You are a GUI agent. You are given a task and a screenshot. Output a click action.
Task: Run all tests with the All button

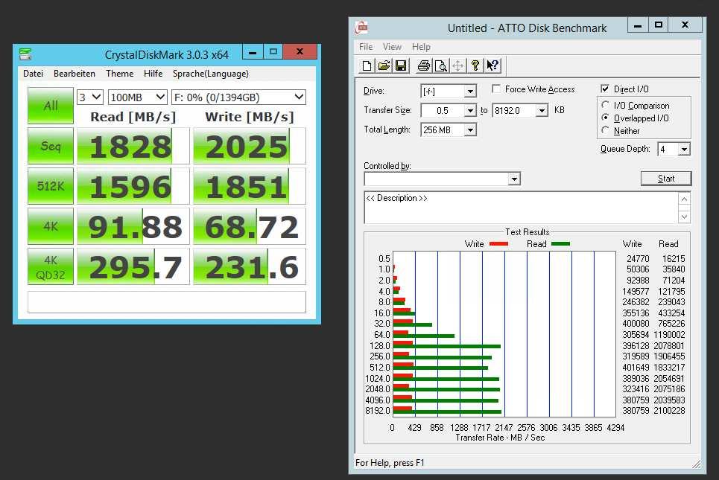tap(51, 106)
